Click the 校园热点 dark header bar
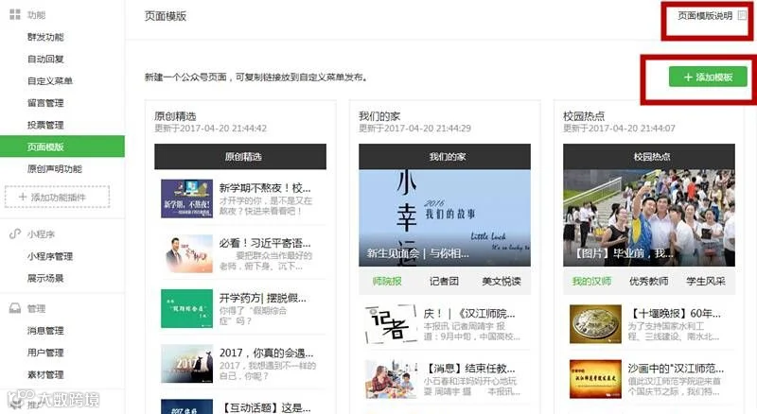 pyautogui.click(x=649, y=156)
